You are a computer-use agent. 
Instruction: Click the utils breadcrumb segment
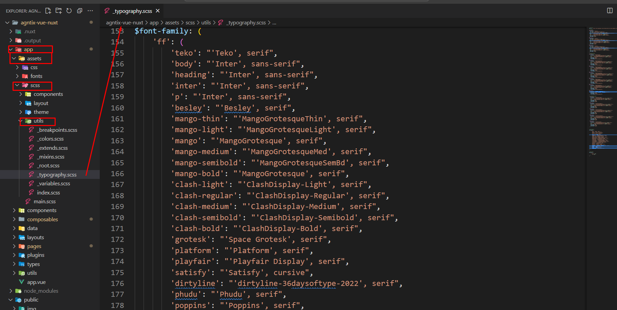click(206, 23)
